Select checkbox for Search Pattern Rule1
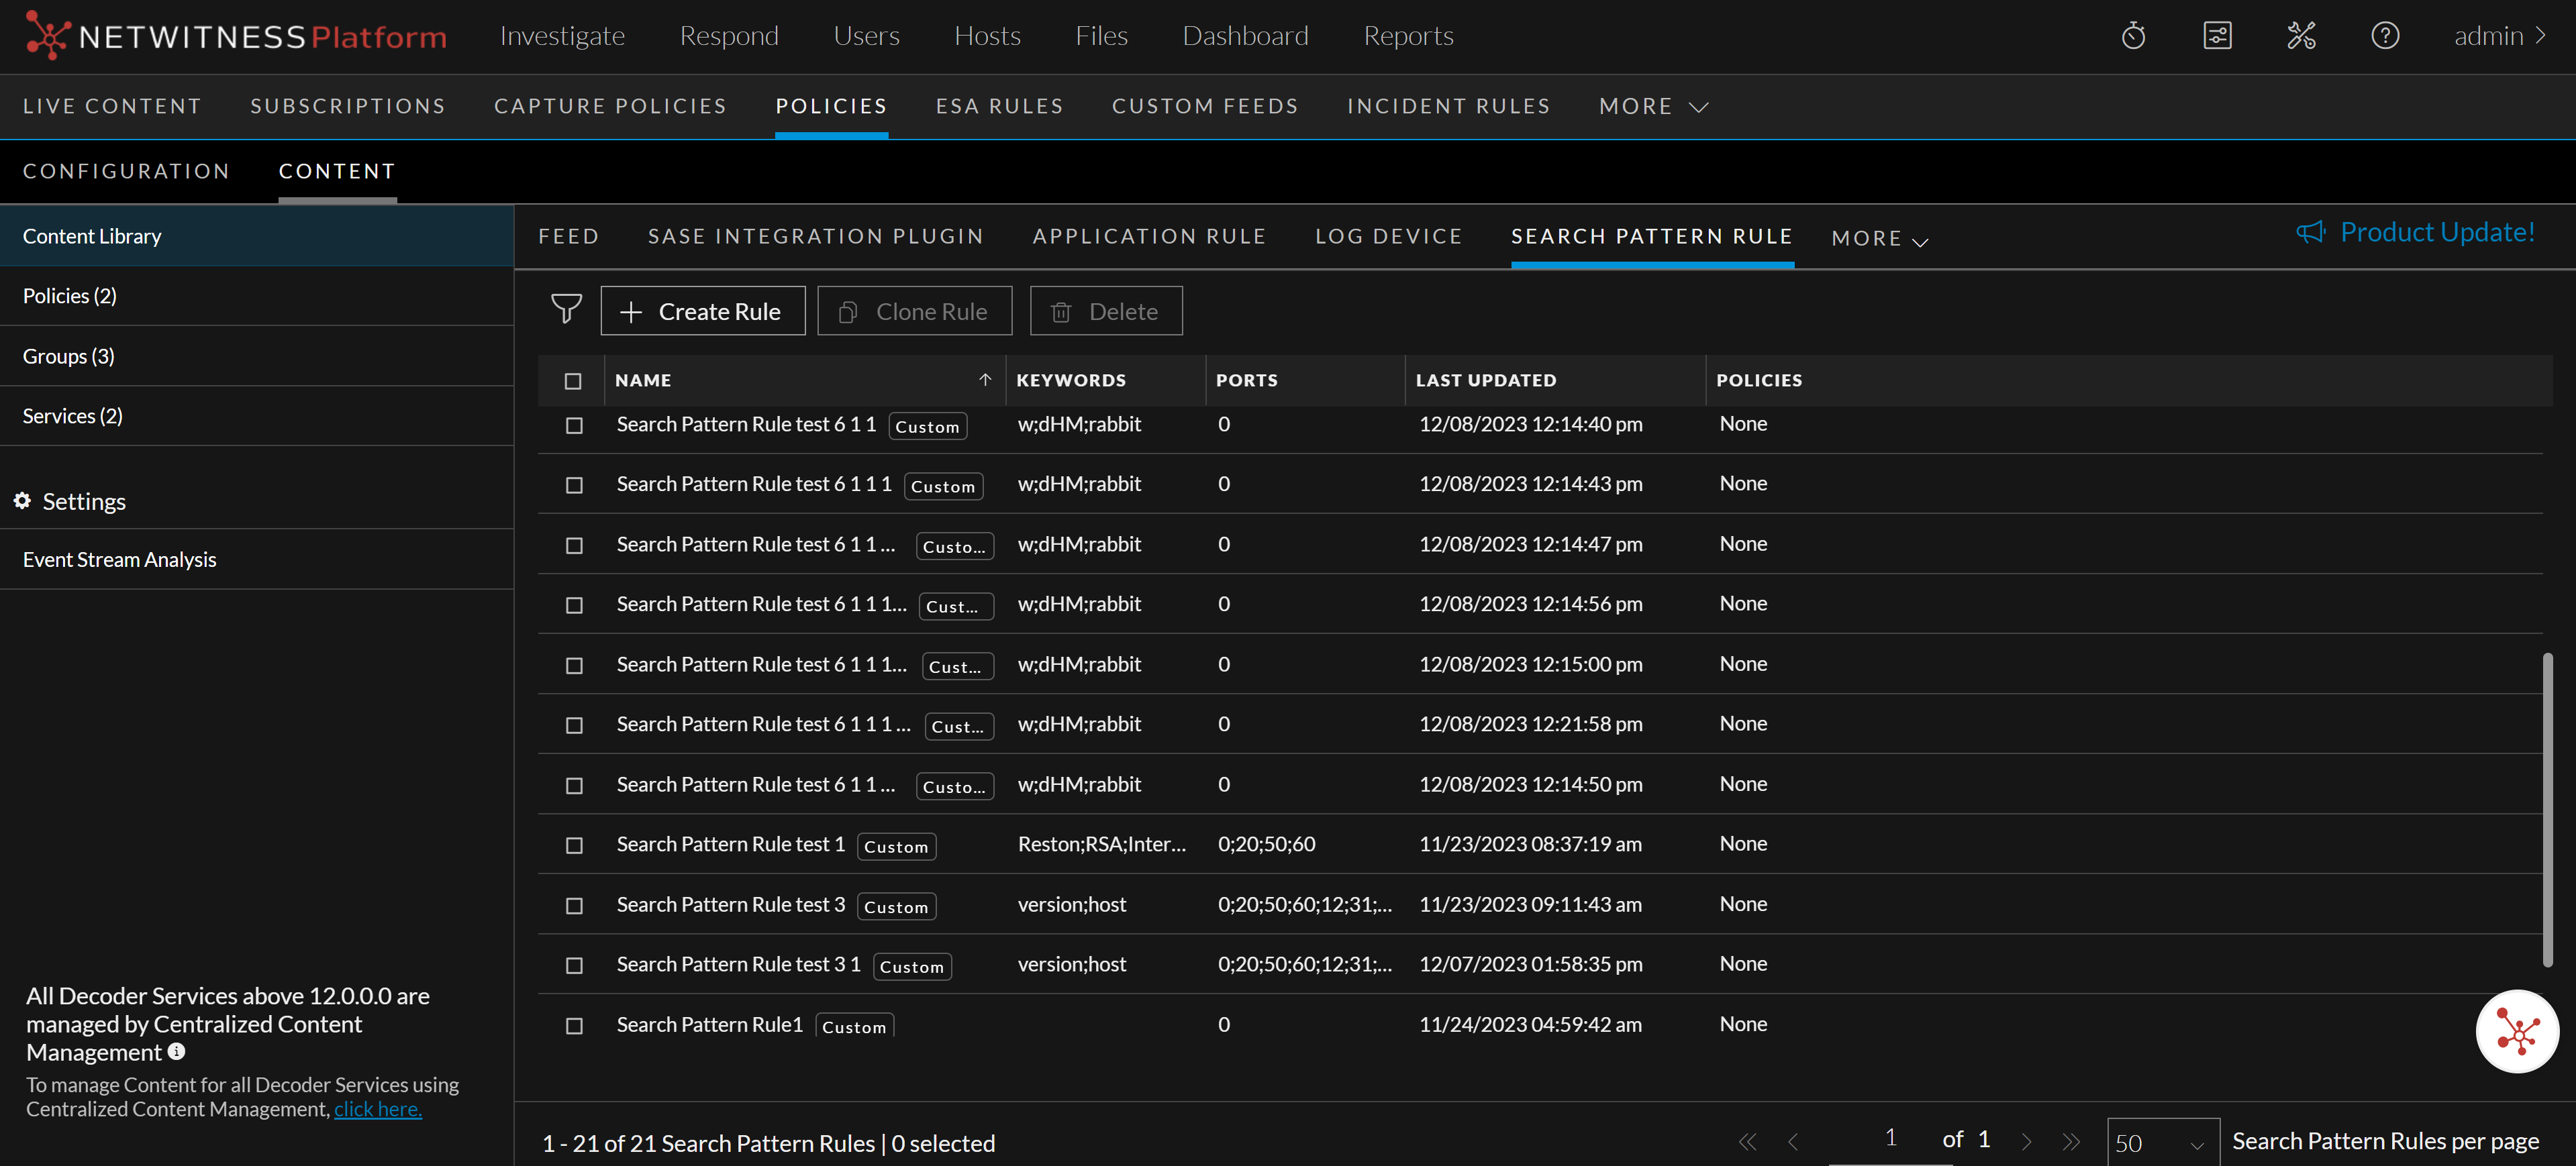 574,1026
